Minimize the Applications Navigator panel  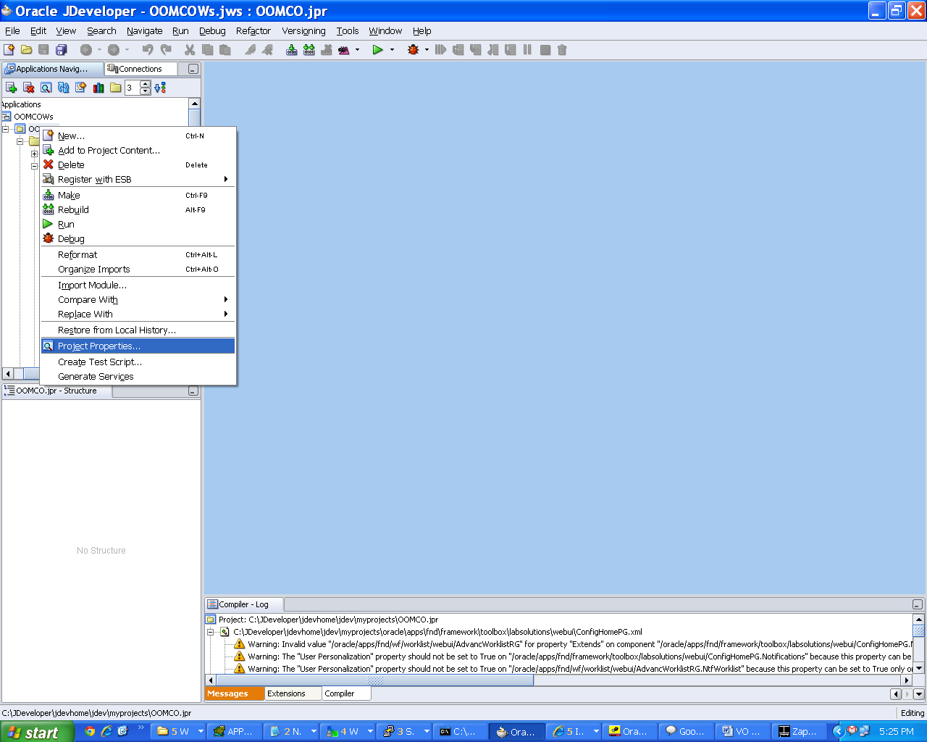[193, 70]
